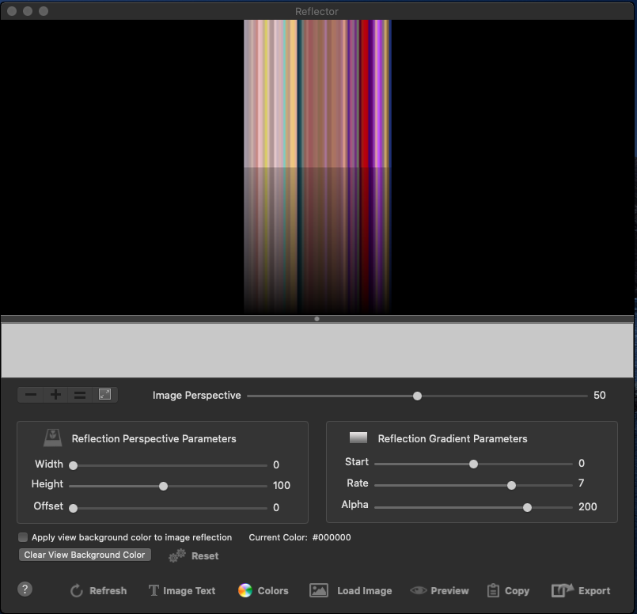Click the fit-to-view expand icon
Image resolution: width=637 pixels, height=614 pixels.
(104, 394)
